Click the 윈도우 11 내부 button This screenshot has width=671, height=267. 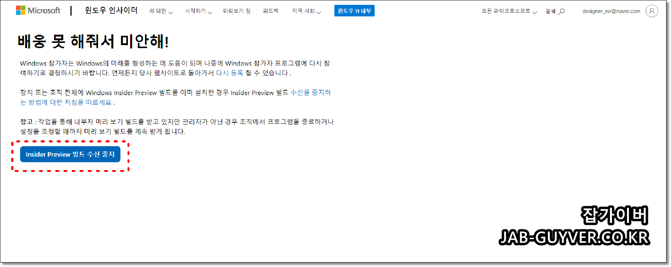tap(354, 11)
